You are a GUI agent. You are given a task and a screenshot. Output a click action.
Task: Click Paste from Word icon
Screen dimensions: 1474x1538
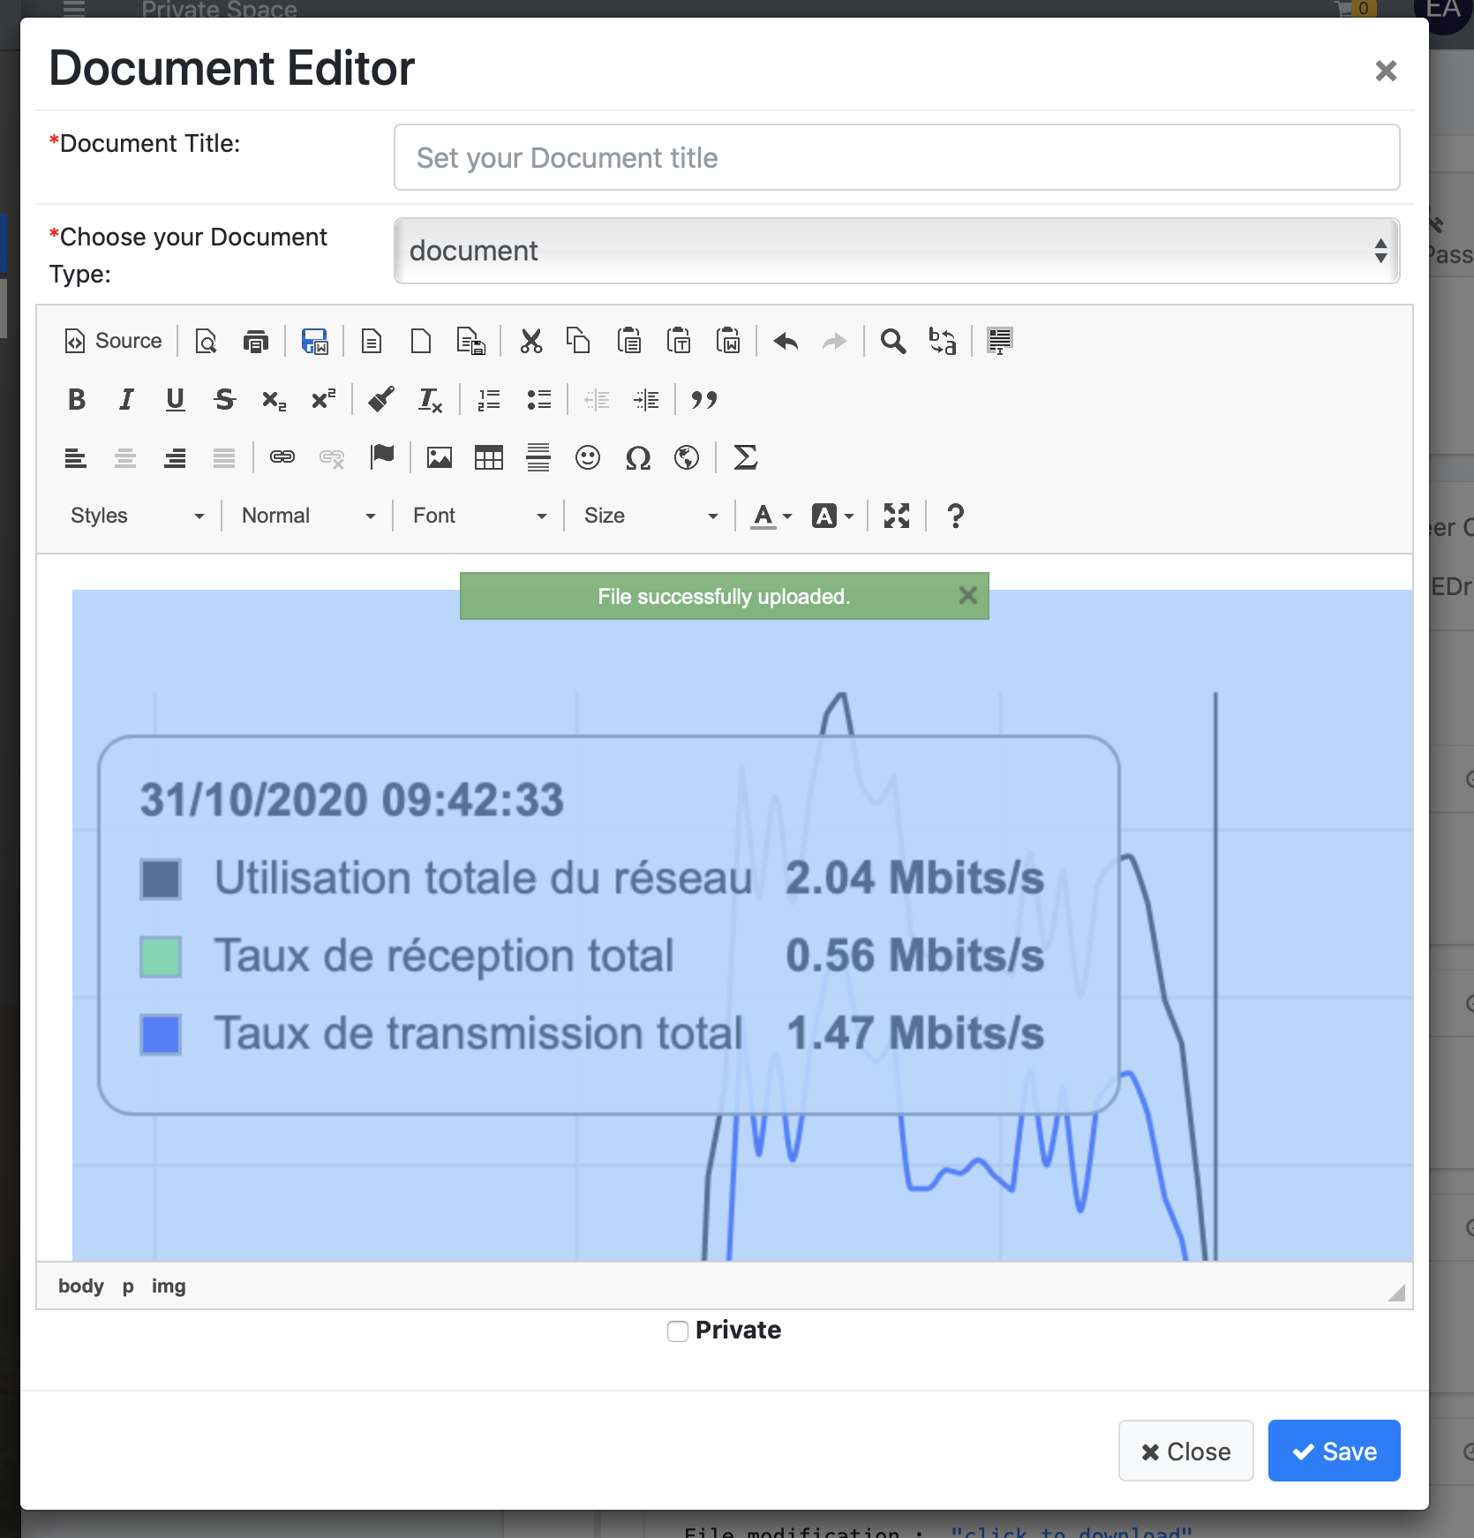click(728, 341)
